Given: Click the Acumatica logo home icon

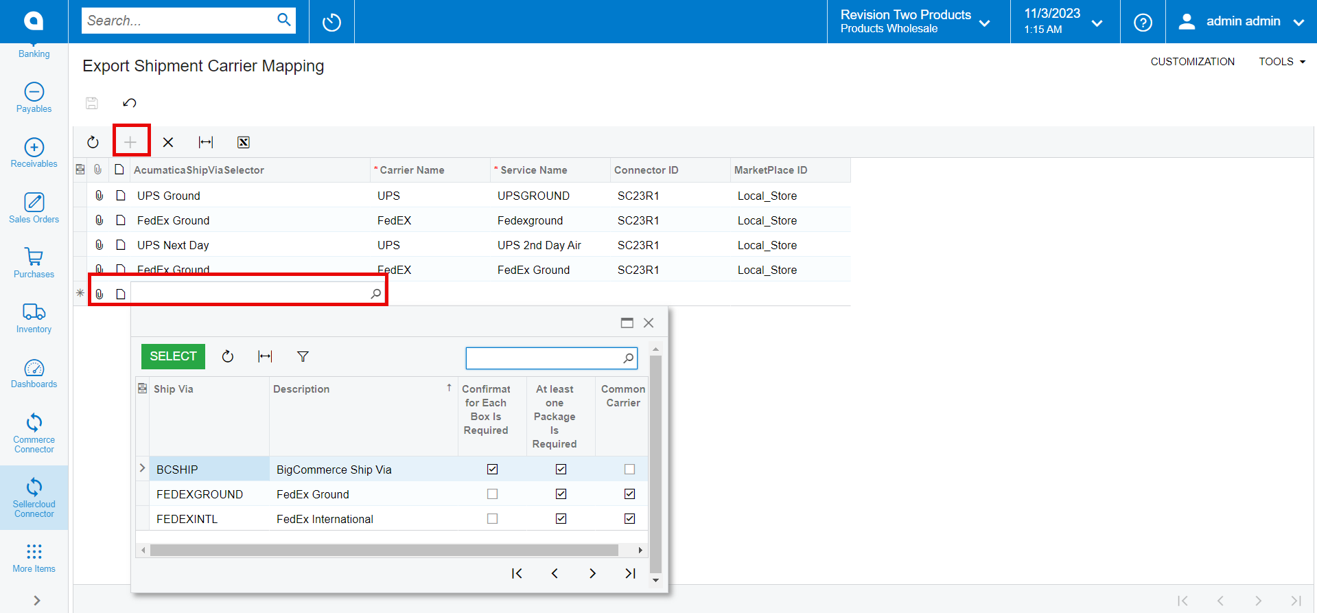Looking at the screenshot, I should click(34, 21).
